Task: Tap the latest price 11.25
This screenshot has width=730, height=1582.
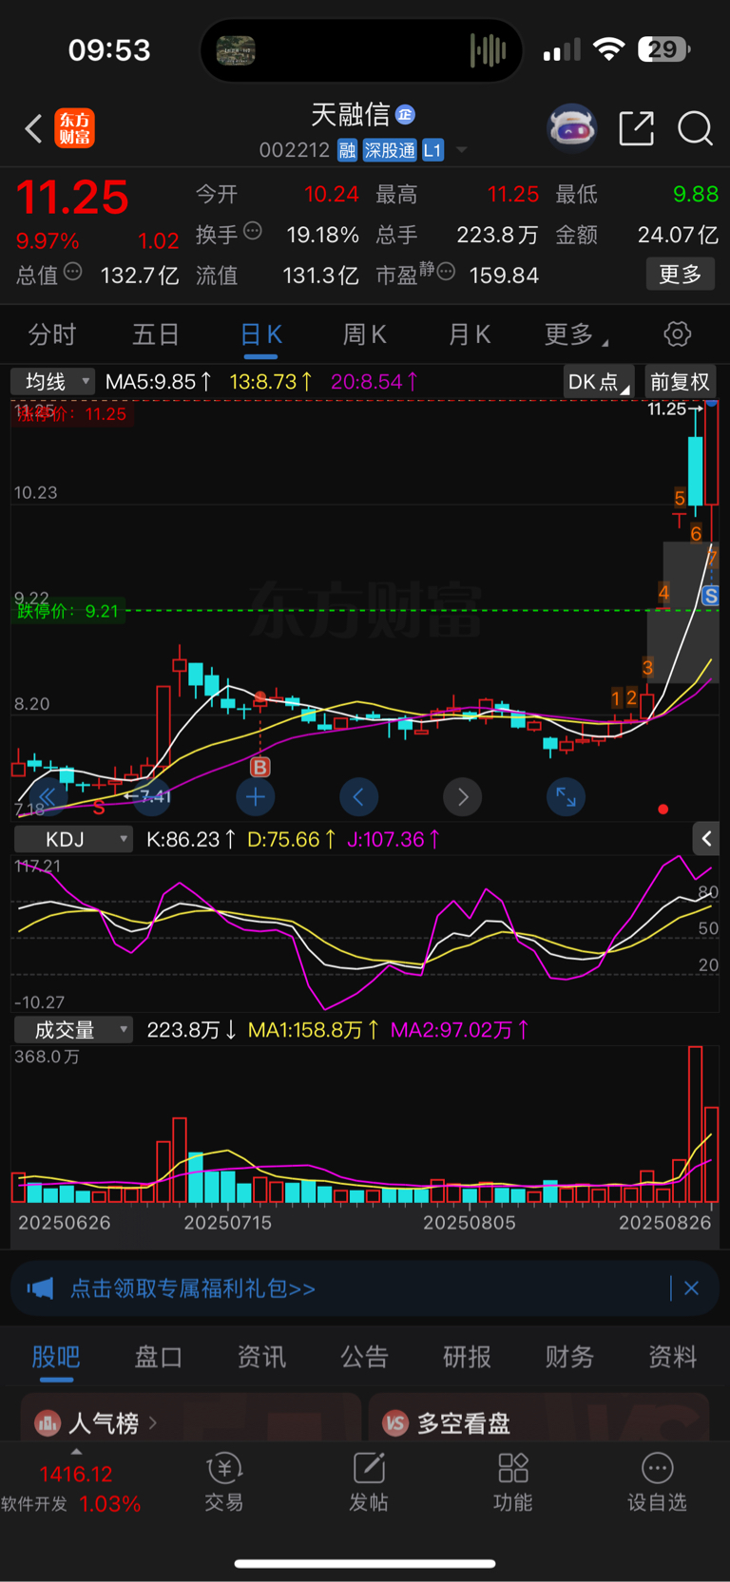Action: click(x=72, y=198)
